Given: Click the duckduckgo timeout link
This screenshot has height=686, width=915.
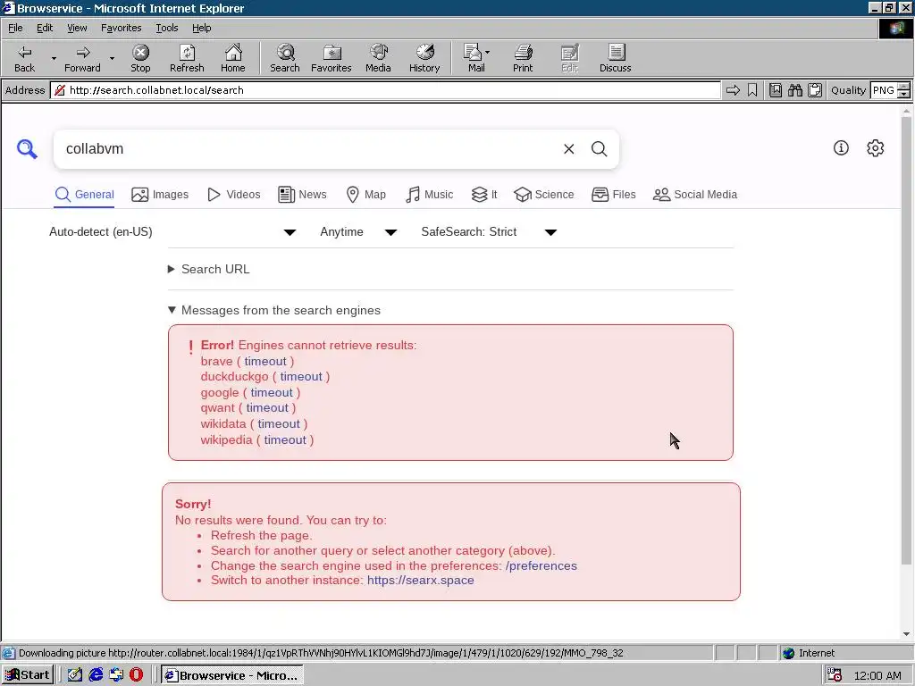Looking at the screenshot, I should click(x=301, y=377).
